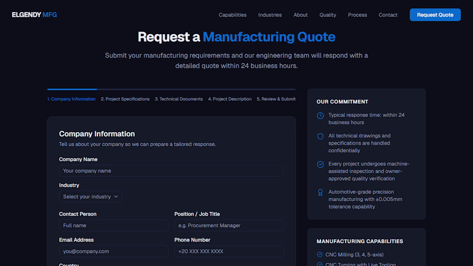Image resolution: width=473 pixels, height=266 pixels.
Task: Jump to step 5 Review & Submit
Action: [x=276, y=99]
